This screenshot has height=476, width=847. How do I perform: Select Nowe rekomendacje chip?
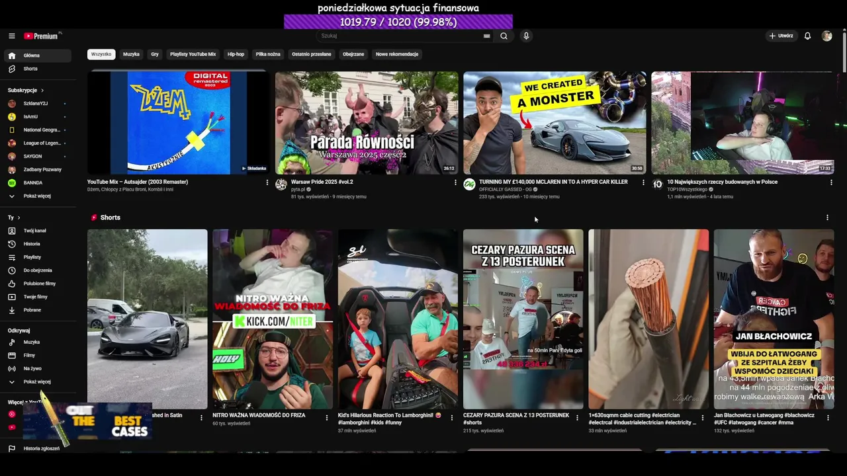[397, 54]
